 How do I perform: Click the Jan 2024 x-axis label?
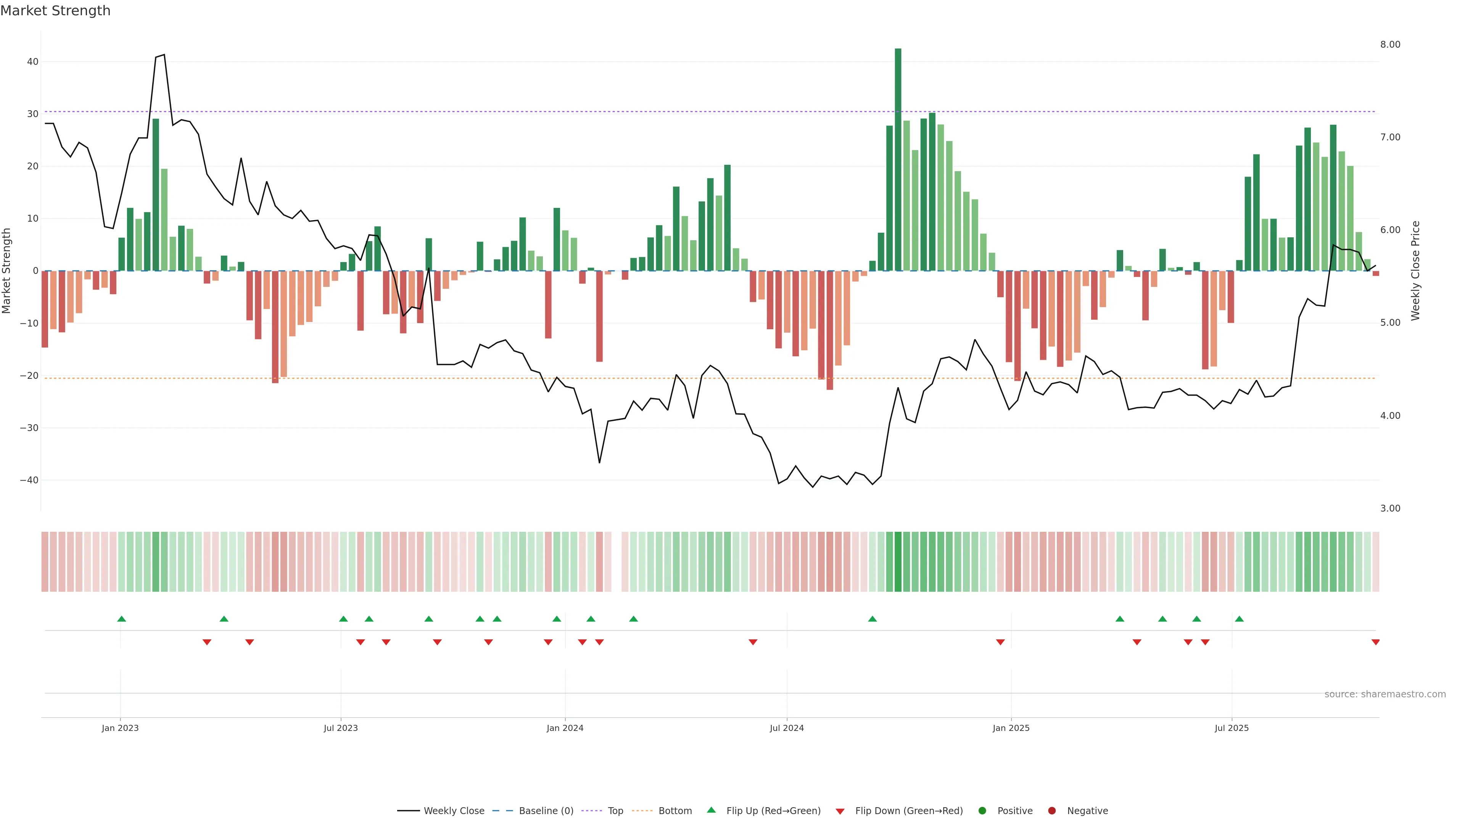click(565, 728)
